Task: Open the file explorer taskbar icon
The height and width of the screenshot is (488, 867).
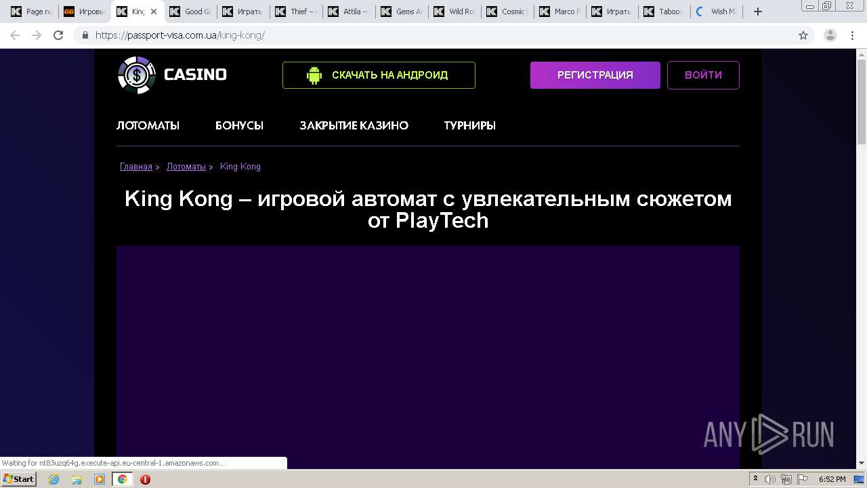Action: pos(77,479)
